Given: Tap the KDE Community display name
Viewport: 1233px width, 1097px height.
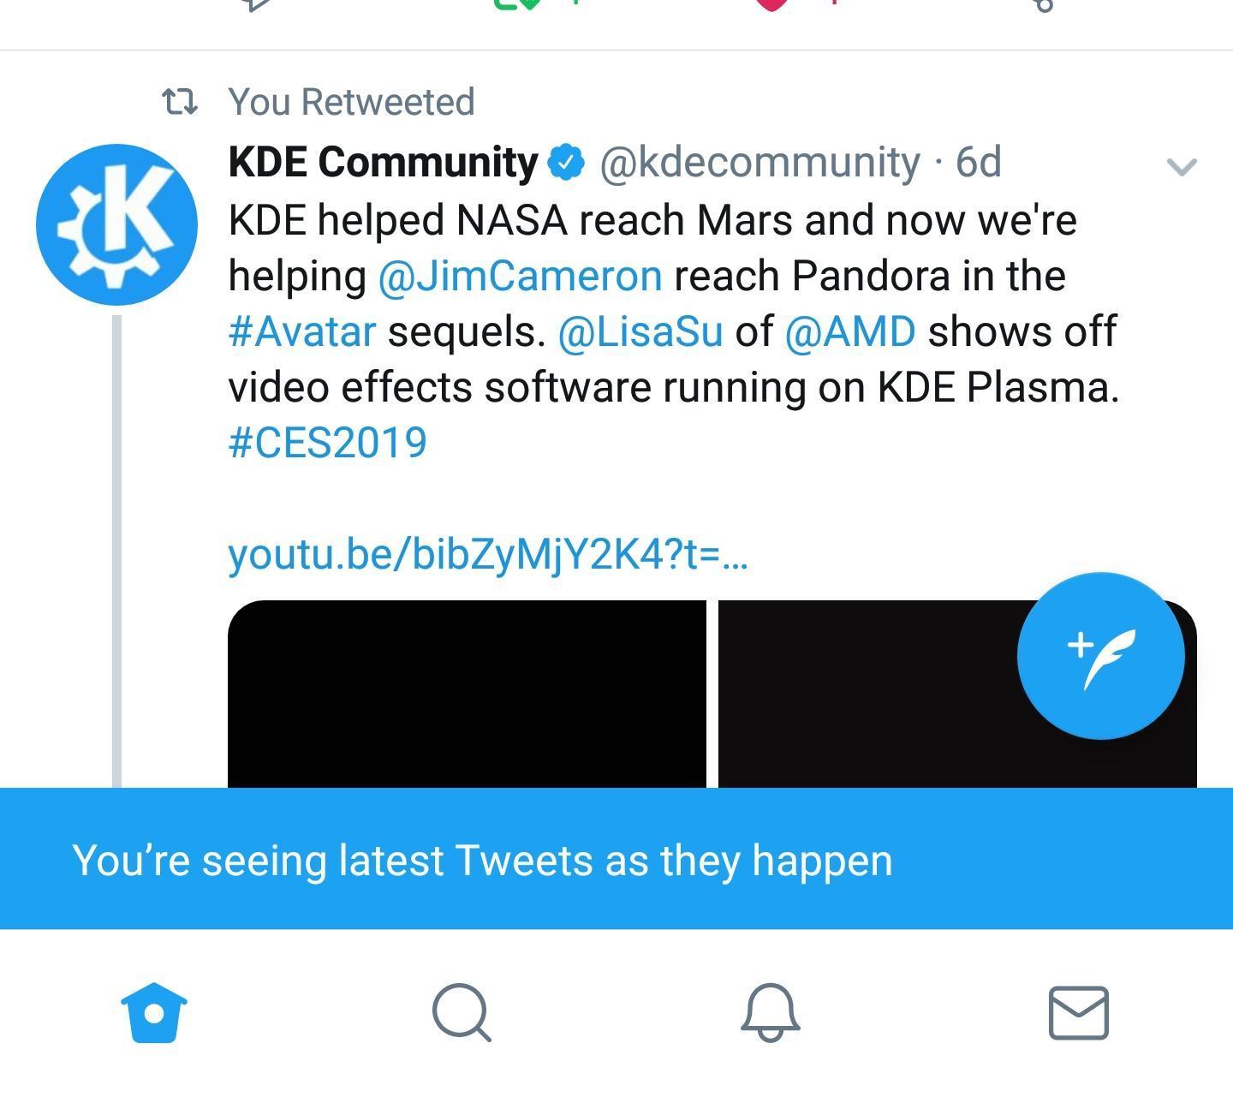Looking at the screenshot, I should point(383,162).
